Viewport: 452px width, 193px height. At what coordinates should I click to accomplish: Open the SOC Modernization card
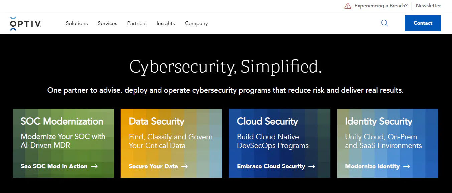click(x=63, y=143)
